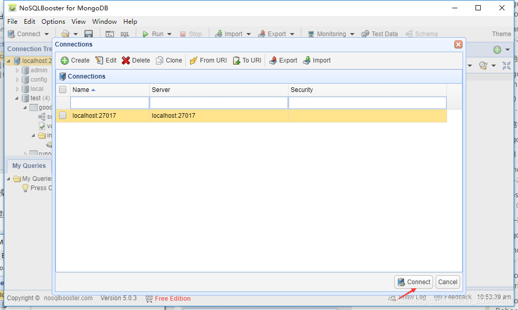The height and width of the screenshot is (310, 518).
Task: Open the Options menu
Action: tap(53, 21)
